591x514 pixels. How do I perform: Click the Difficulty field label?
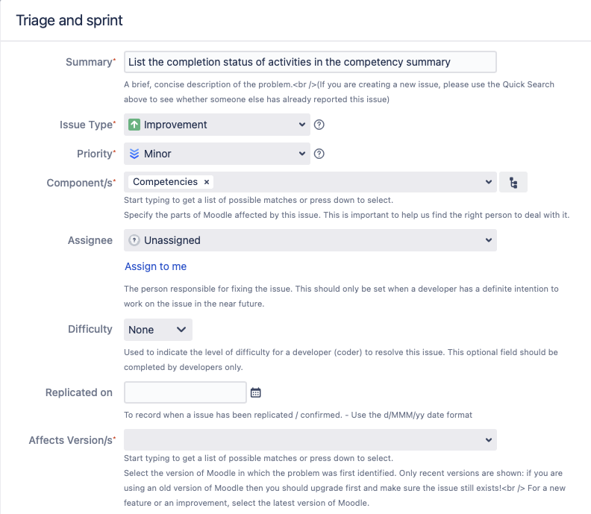[x=90, y=329]
